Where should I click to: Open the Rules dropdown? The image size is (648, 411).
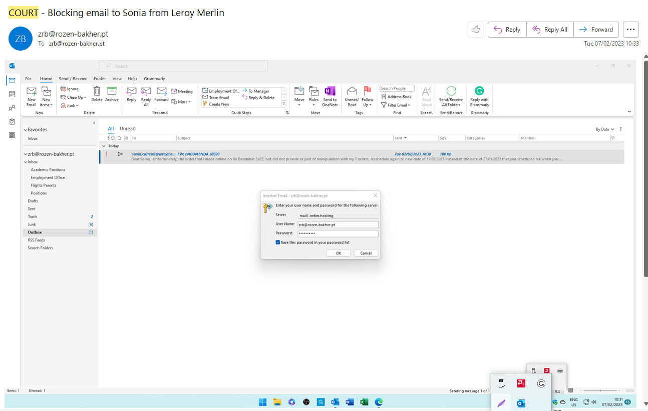point(314,96)
